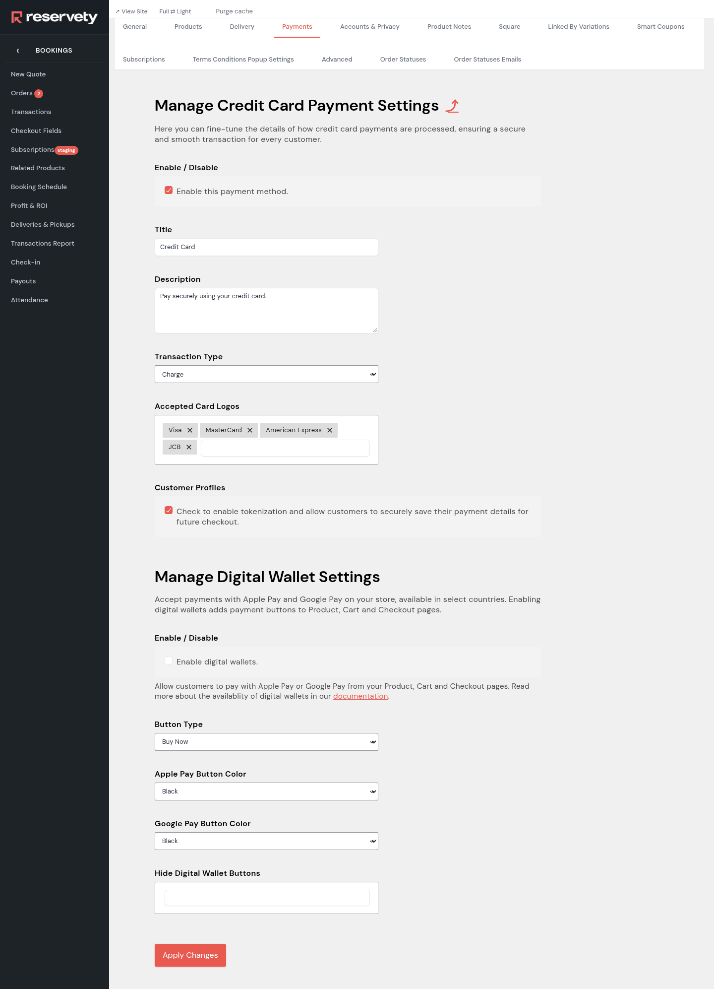Remove the American Express tag

[x=330, y=430]
